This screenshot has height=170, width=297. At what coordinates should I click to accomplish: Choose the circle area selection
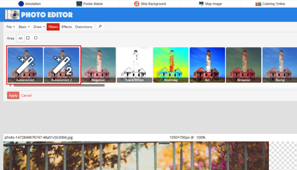[36, 38]
